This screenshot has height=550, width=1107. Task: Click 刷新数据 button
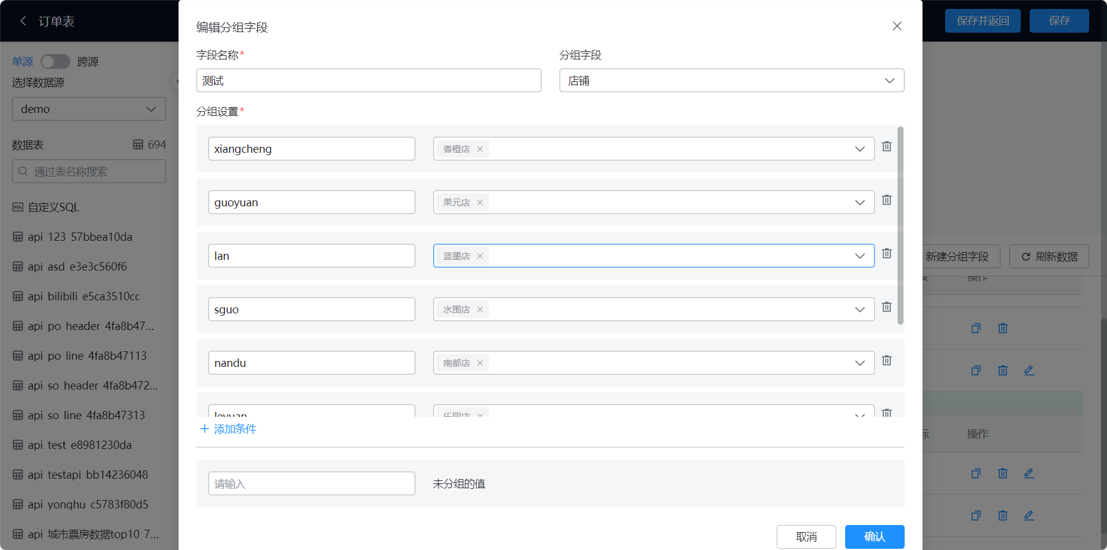pos(1049,256)
